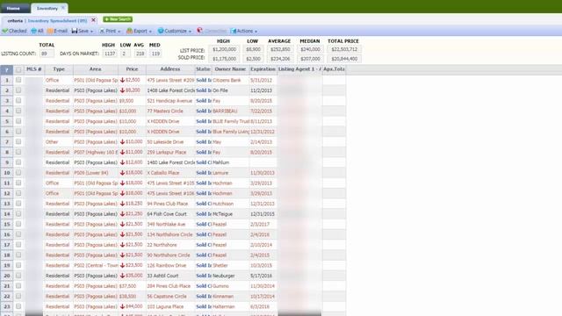The image size is (562, 316).
Task: Sort by the Address column header
Action: 169,69
